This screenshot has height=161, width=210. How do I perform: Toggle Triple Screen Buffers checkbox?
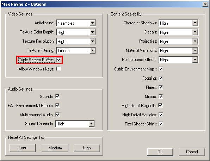(58, 60)
